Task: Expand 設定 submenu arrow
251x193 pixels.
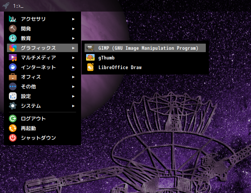Action: 73,96
